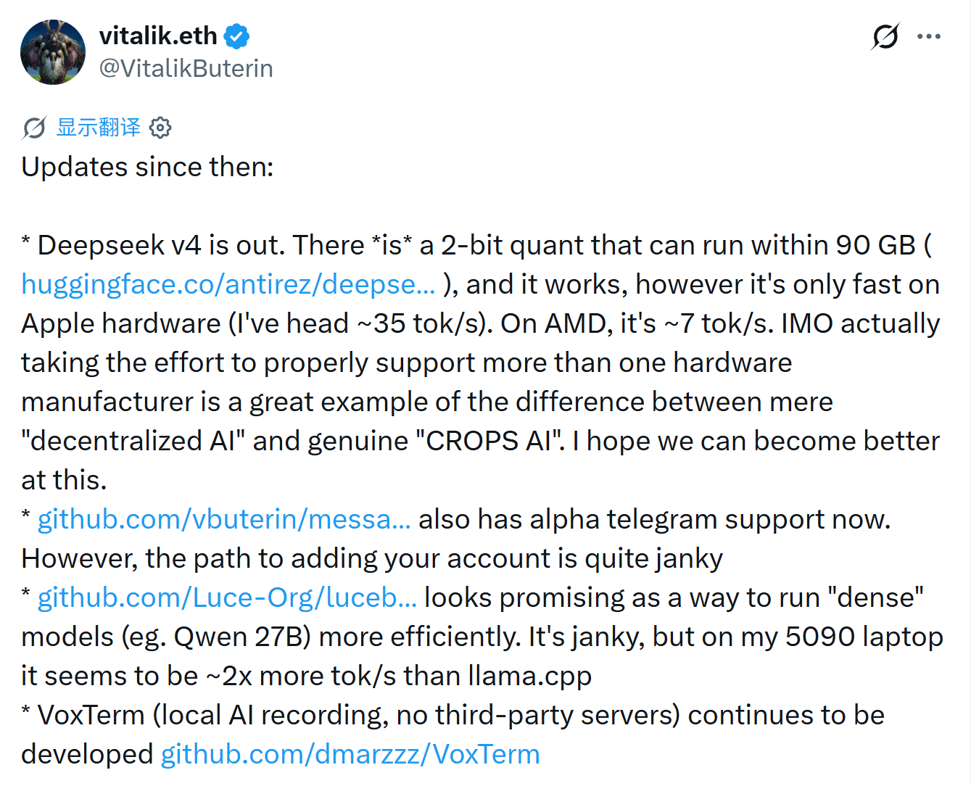Click the 显示翻译 show translation link
The height and width of the screenshot is (786, 971).
pyautogui.click(x=99, y=128)
